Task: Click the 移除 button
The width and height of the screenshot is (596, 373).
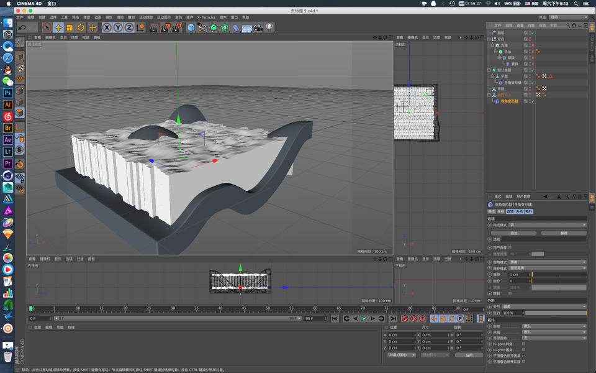Action: point(564,233)
